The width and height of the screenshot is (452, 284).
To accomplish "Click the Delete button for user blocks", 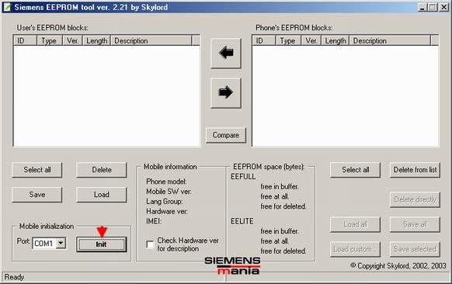I will click(102, 170).
